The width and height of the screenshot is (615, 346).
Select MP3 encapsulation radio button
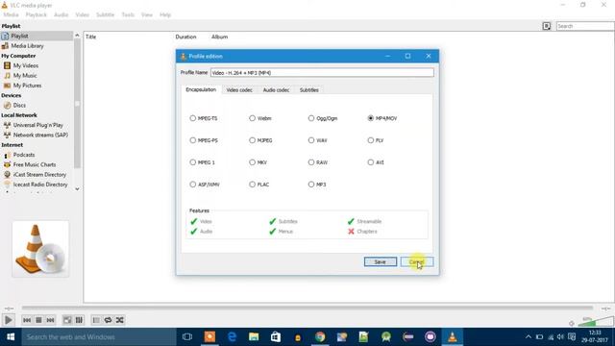[x=311, y=185]
